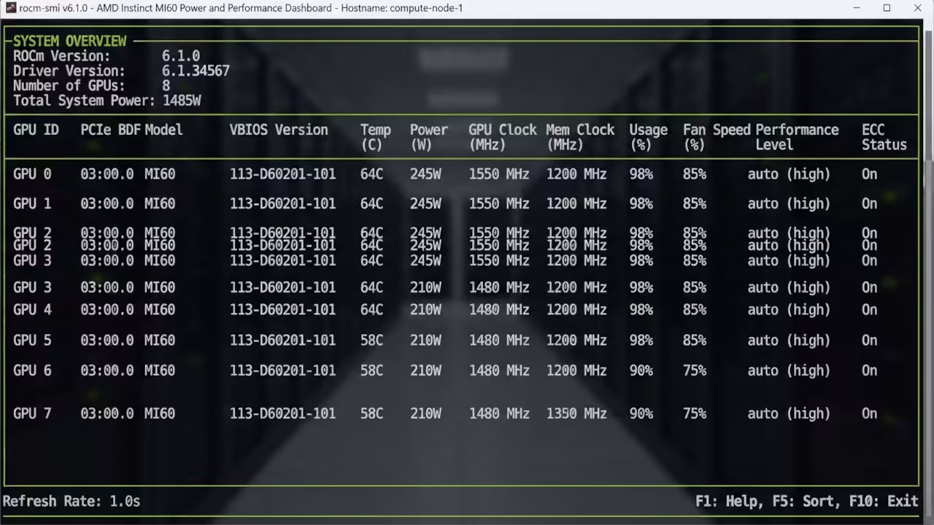The width and height of the screenshot is (934, 525).
Task: Select the Number of GPUs value 8
Action: pos(166,85)
